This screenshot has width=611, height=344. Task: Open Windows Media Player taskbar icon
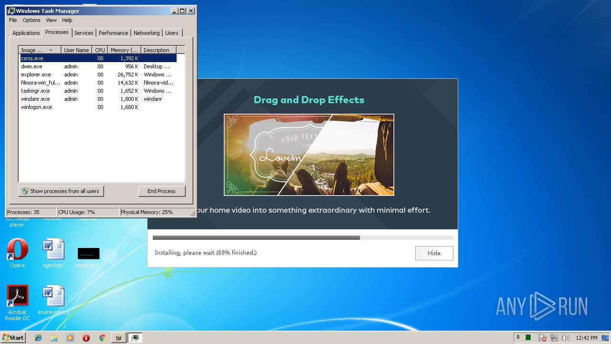70,338
